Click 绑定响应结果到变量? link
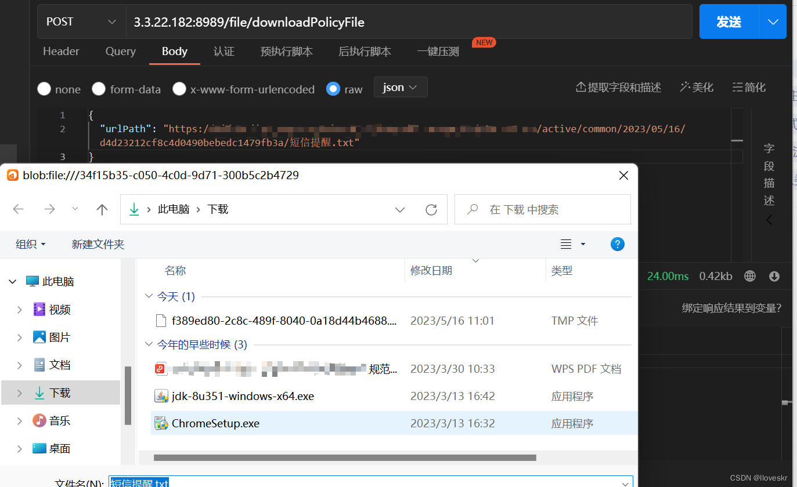Viewport: 797px width, 487px height. 731,308
